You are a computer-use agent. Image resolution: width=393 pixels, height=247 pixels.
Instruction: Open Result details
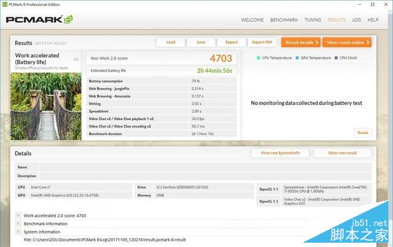pyautogui.click(x=301, y=42)
